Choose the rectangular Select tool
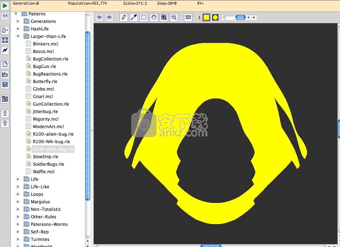 pos(144,17)
